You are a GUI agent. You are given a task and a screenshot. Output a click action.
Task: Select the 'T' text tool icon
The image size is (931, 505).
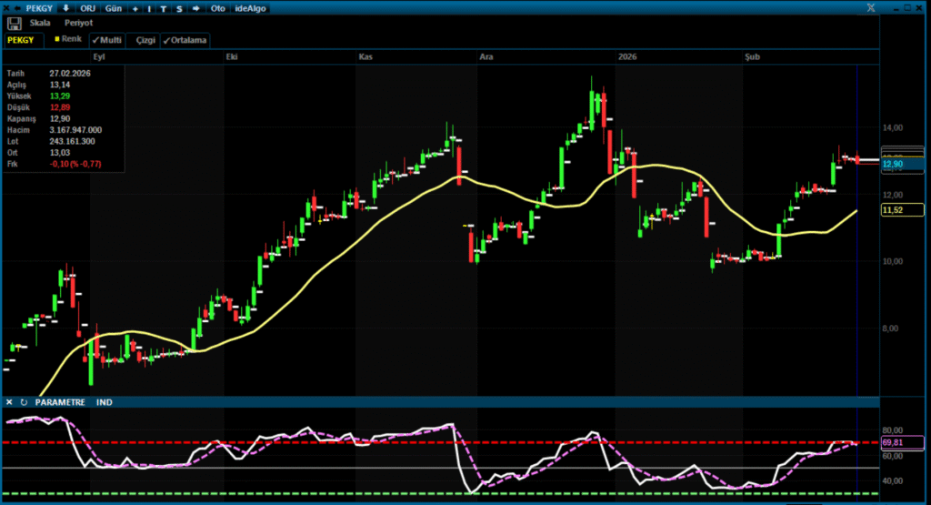point(164,7)
